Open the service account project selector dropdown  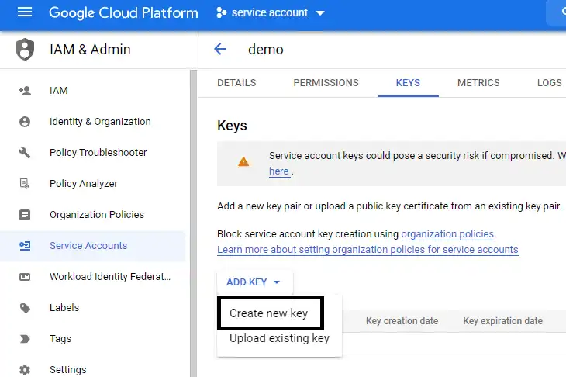271,12
